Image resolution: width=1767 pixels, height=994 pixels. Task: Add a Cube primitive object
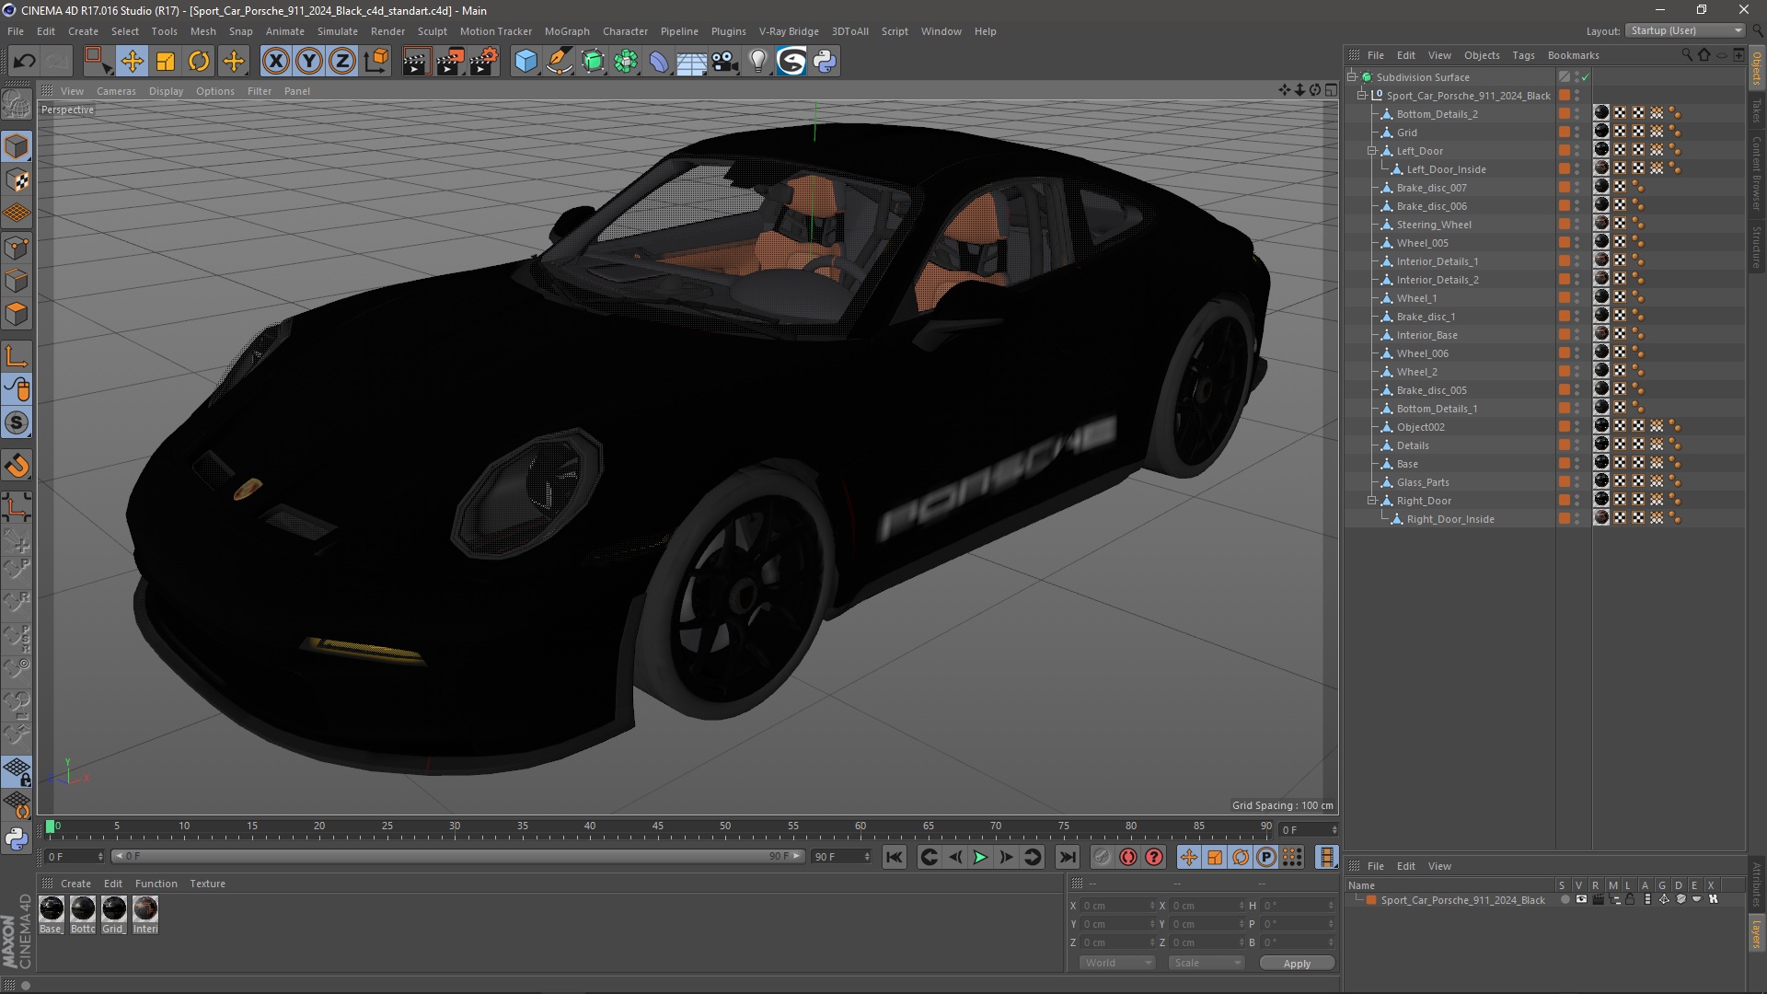point(525,61)
